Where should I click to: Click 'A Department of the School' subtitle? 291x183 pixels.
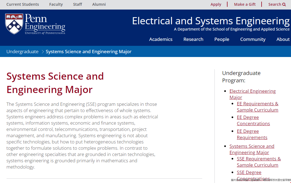(x=232, y=29)
